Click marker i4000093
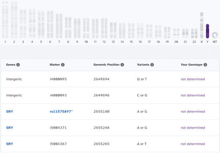Viewport: 220px width, 153px height. click(58, 95)
